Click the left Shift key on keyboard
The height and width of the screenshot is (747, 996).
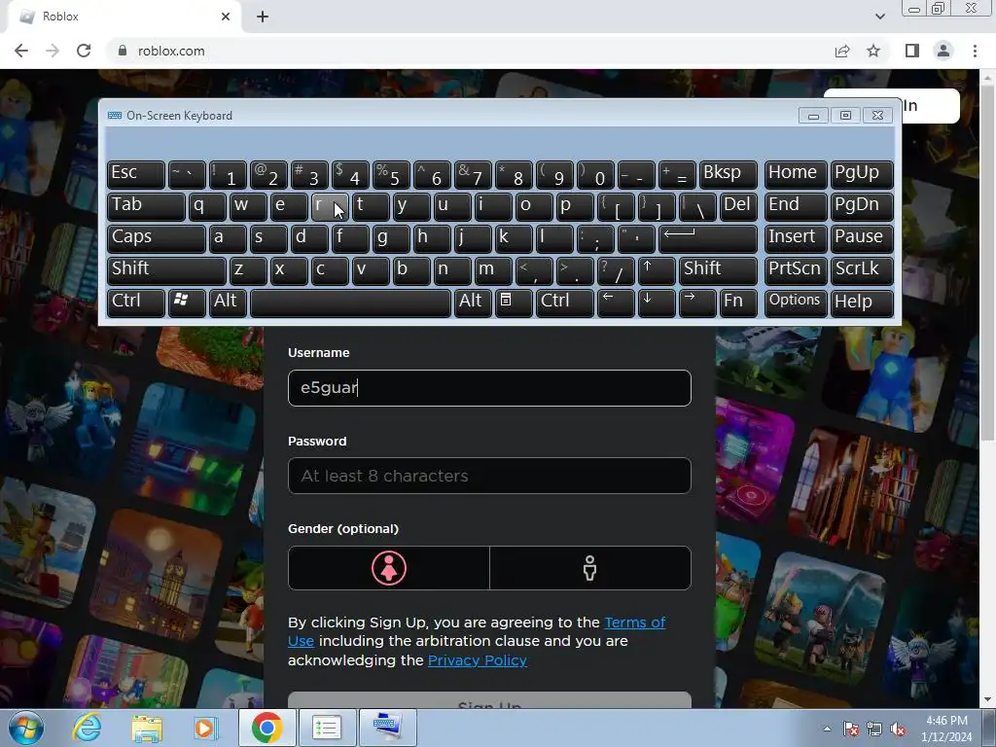(166, 270)
